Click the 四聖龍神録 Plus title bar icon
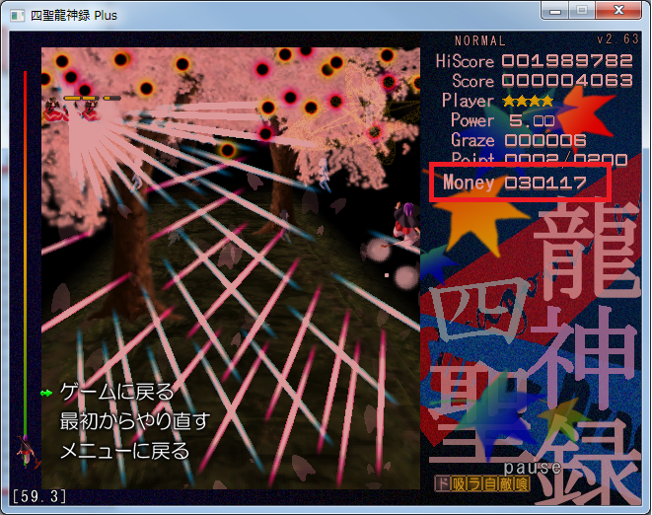 (x=18, y=16)
